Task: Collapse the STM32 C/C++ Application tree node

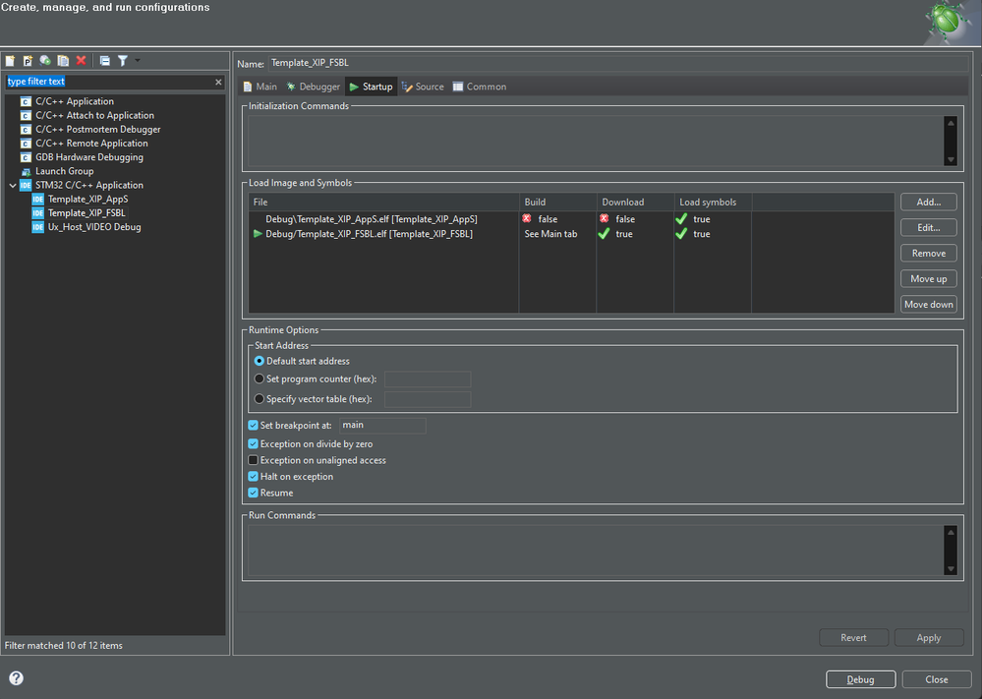Action: pyautogui.click(x=12, y=185)
